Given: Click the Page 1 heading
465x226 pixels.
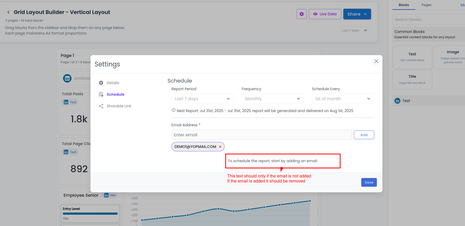Looking at the screenshot, I should coord(67,55).
